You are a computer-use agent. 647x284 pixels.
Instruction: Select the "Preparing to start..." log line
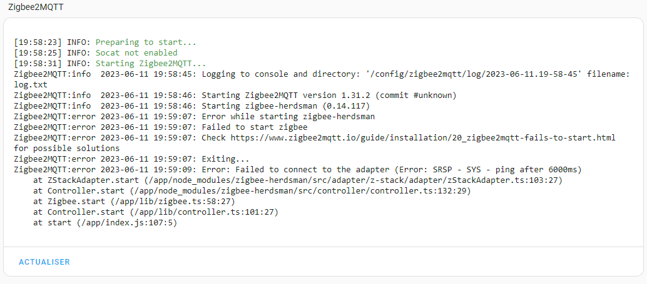(146, 42)
